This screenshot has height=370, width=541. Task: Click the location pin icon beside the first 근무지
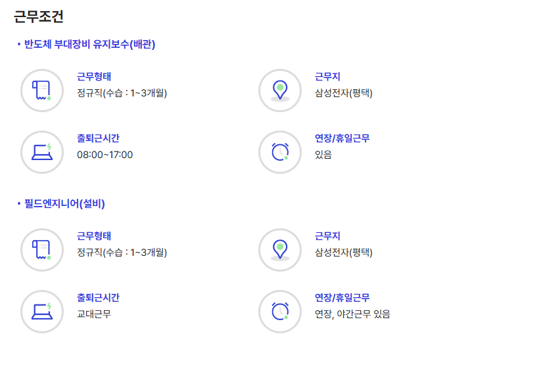(280, 91)
